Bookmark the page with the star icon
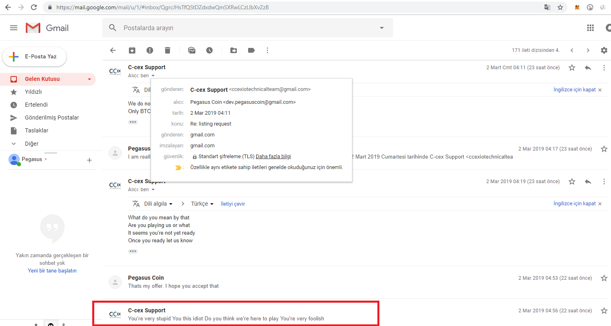 coord(560,7)
